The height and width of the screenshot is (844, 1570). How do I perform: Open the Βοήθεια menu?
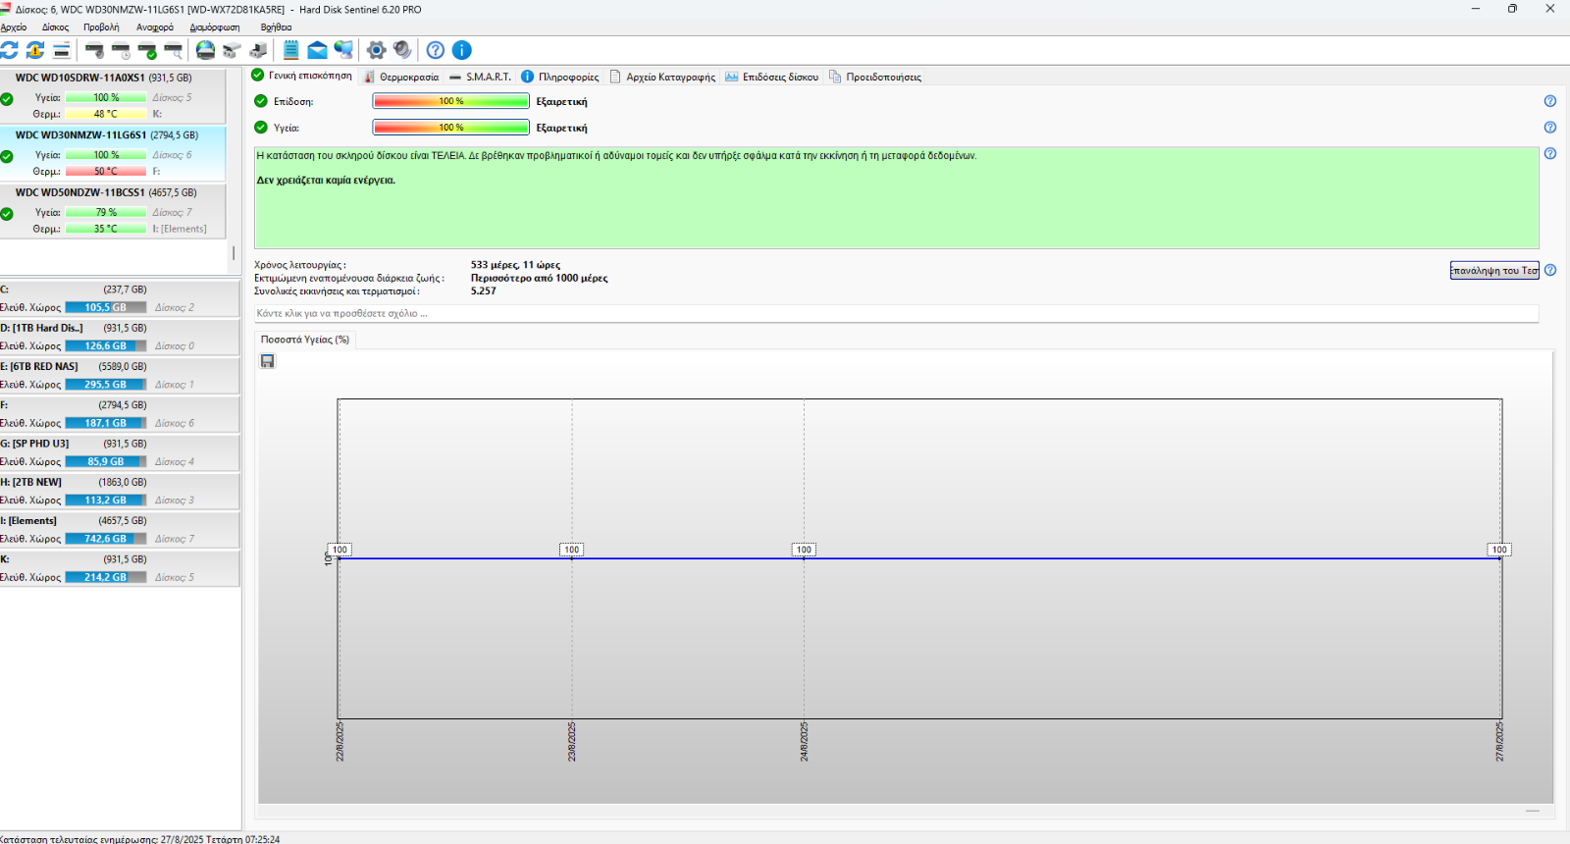[276, 27]
